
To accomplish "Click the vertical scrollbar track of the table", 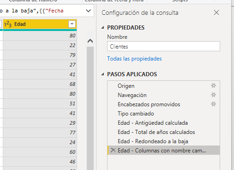I will coord(90,108).
